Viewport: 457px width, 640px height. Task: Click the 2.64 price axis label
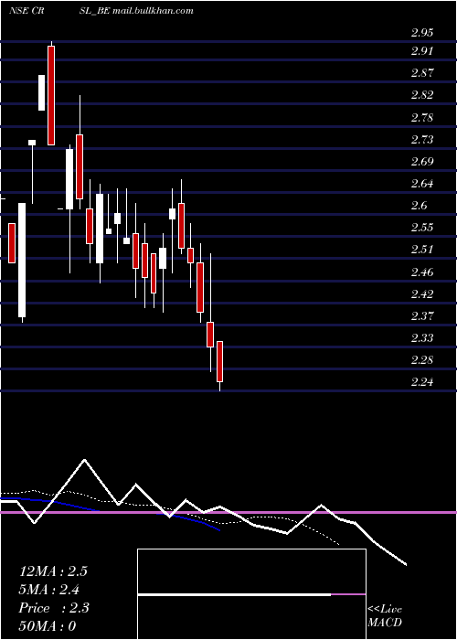coord(422,184)
